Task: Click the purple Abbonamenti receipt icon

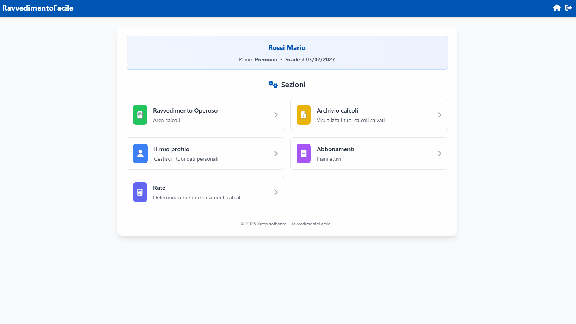Action: coord(304,153)
